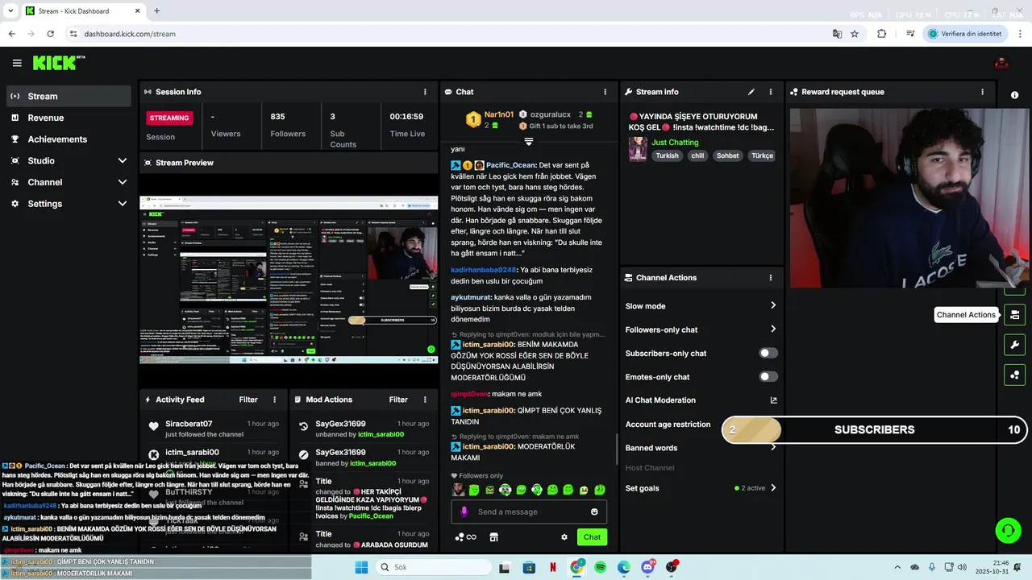Open Followers-only chat settings
The image size is (1032, 580).
[701, 329]
